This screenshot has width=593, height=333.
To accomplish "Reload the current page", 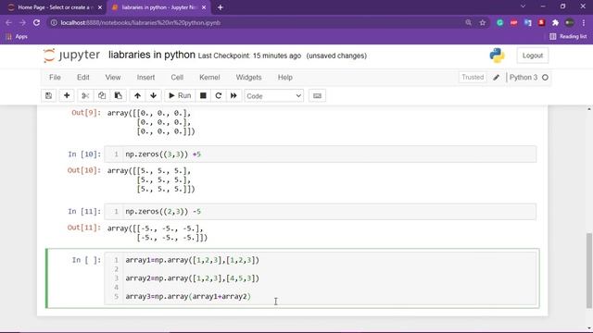I will [x=36, y=22].
